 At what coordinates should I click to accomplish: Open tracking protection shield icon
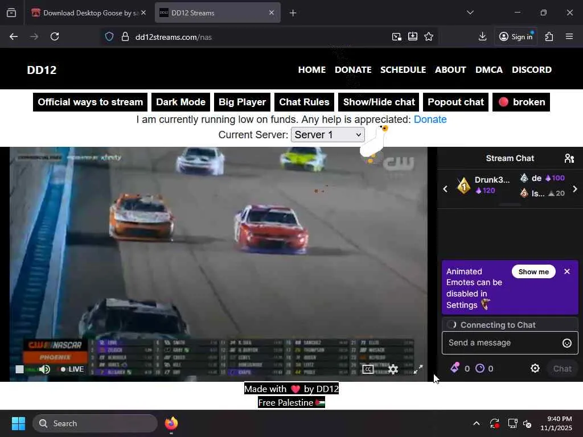click(109, 36)
